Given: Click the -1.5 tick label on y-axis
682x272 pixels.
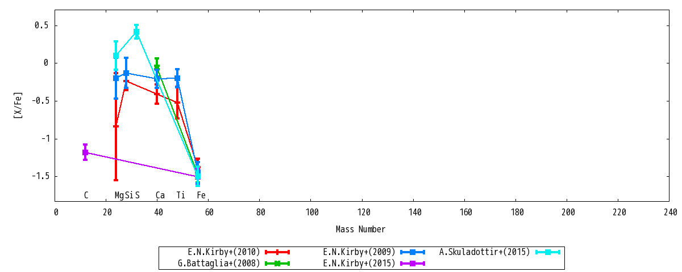Looking at the screenshot, I should coord(39,176).
